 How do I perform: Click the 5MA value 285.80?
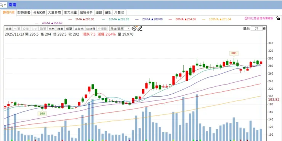pyautogui.click(x=90, y=19)
